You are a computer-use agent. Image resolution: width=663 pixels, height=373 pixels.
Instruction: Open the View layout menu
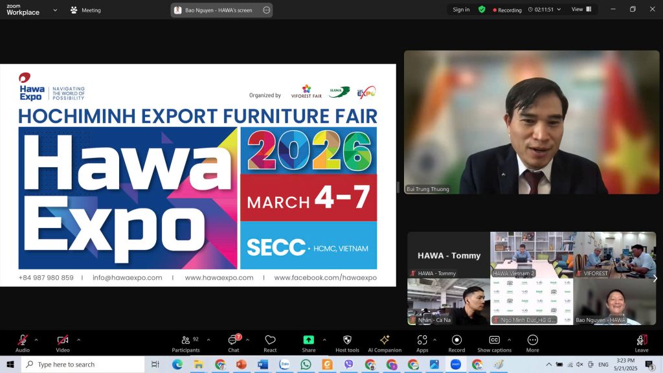point(581,9)
